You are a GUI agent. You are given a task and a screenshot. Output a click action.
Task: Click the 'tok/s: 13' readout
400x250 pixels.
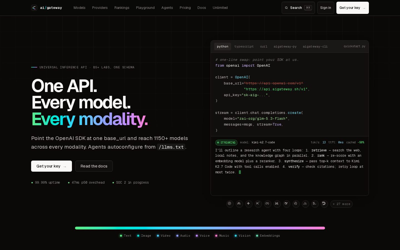pyautogui.click(x=318, y=142)
